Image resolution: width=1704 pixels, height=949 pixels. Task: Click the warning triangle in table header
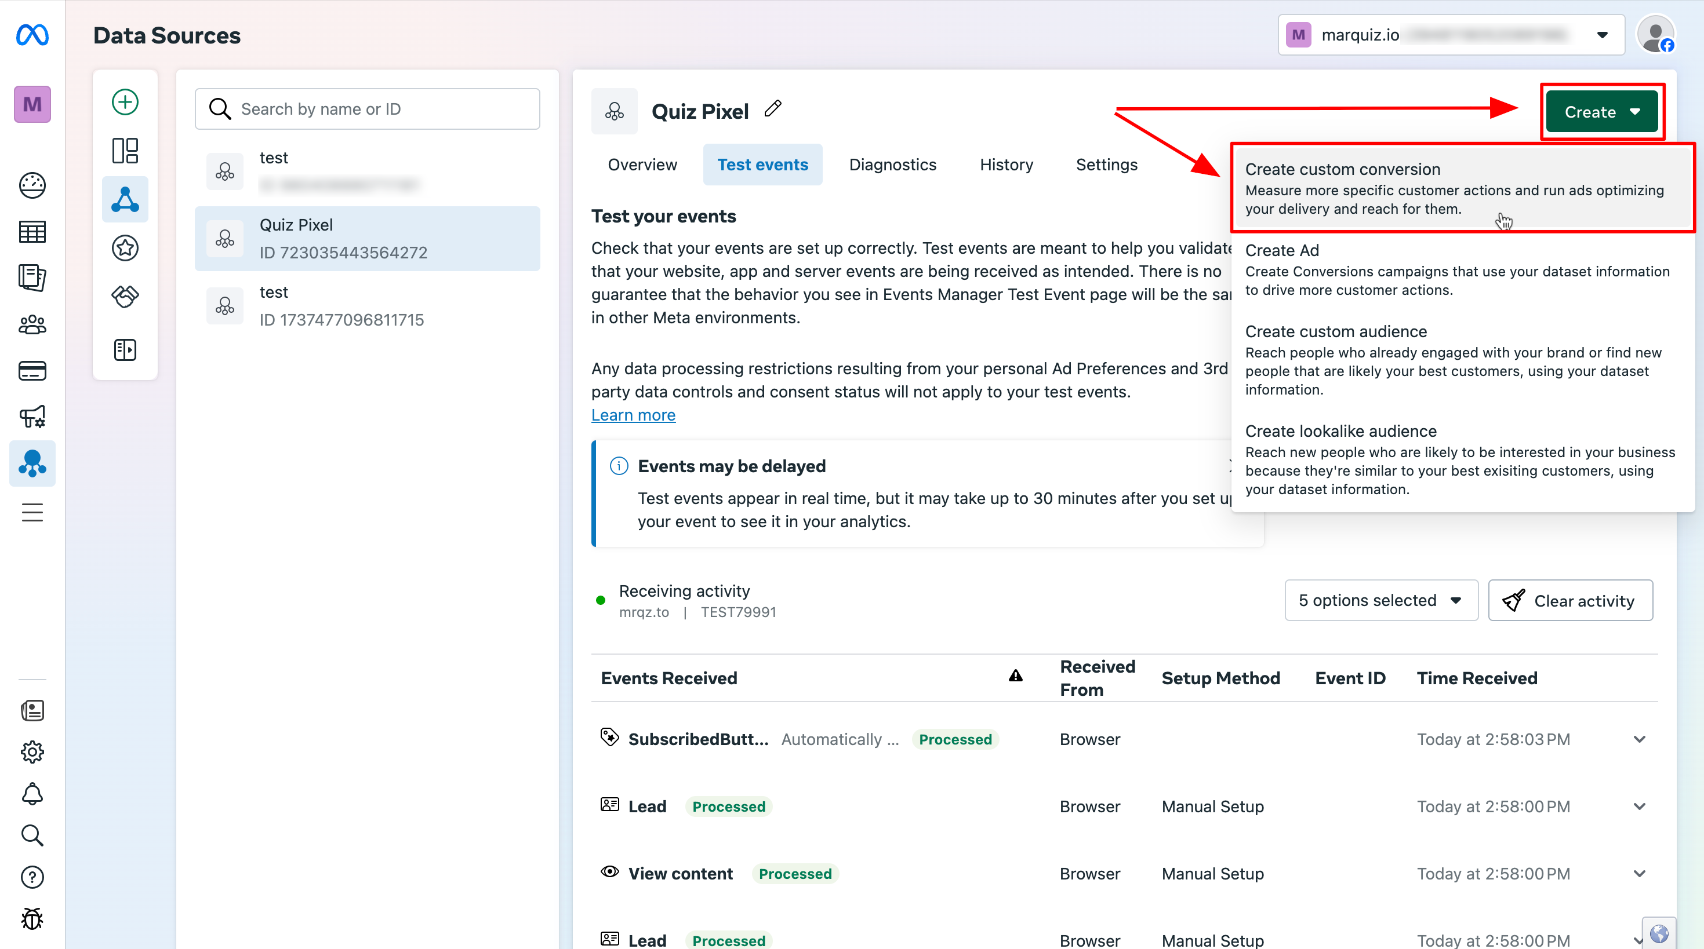pos(1015,676)
